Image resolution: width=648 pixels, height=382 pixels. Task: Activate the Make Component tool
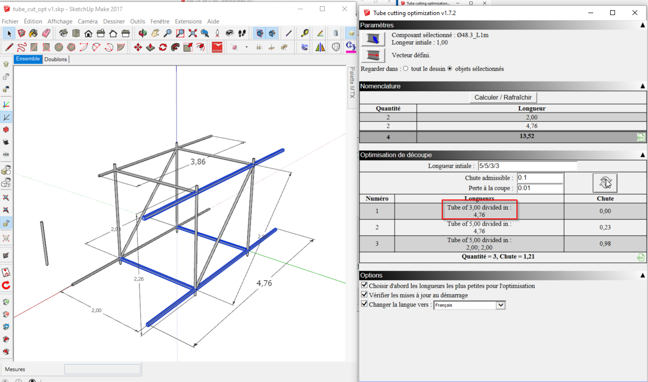tap(21, 33)
